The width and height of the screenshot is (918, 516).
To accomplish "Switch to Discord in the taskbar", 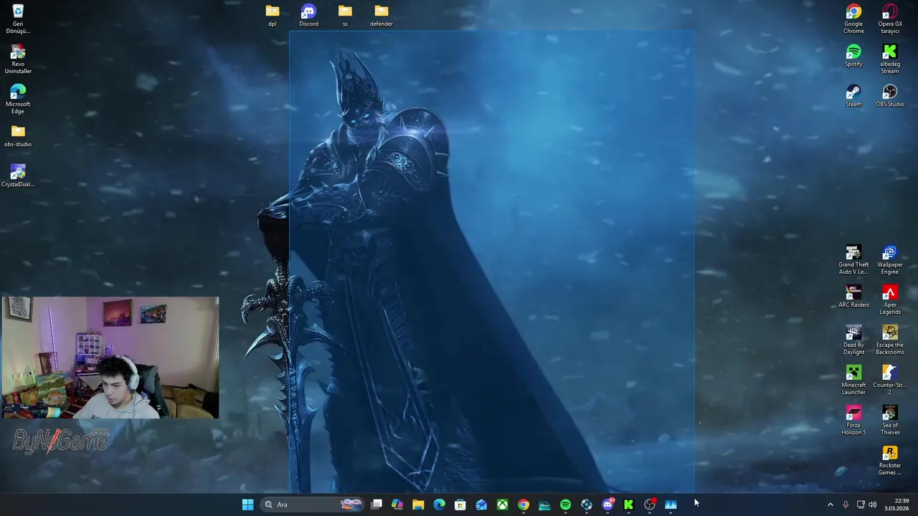I will pos(607,505).
